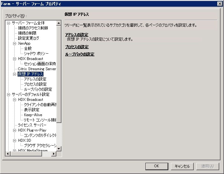224x174 pixels.
Task: Collapse the HDX 3D tree node
Action: pos(14,140)
